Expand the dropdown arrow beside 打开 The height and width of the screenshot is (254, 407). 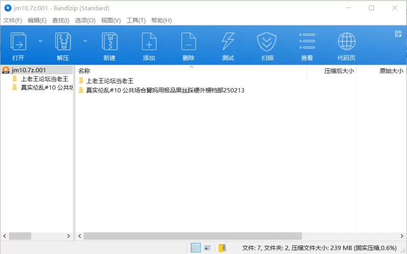pos(41,41)
